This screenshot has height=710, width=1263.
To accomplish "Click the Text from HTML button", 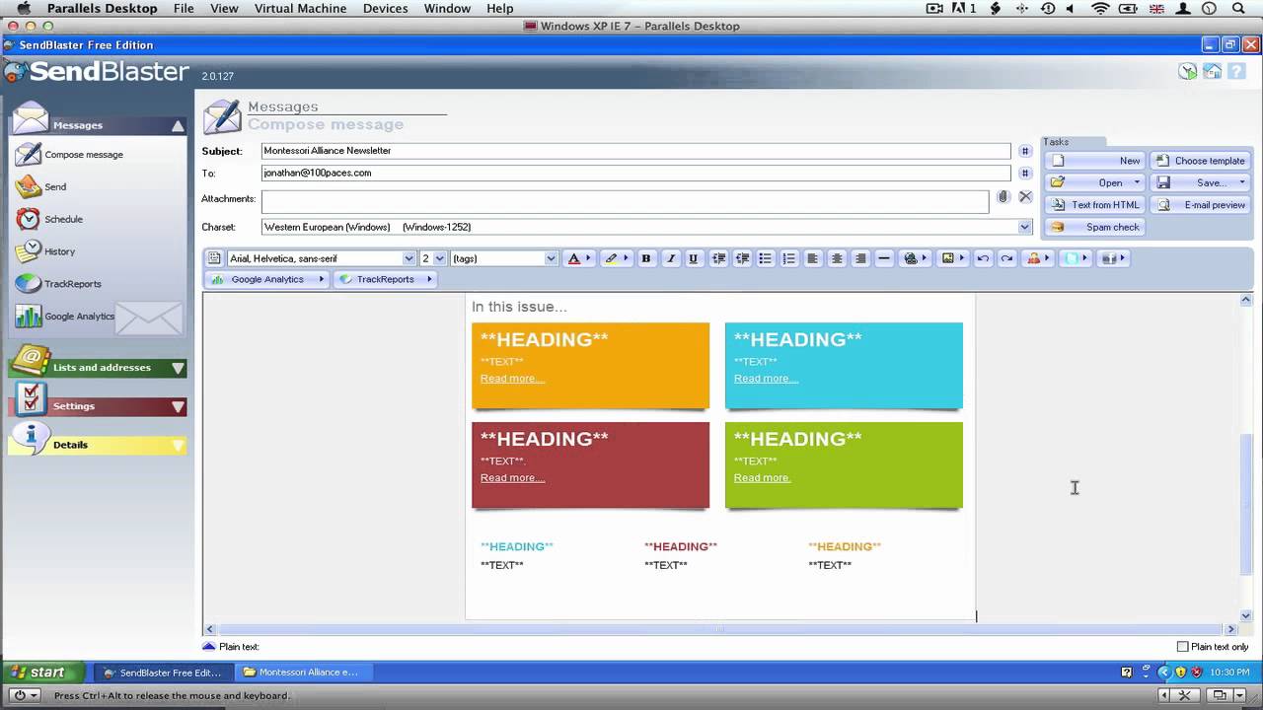I will click(1094, 205).
